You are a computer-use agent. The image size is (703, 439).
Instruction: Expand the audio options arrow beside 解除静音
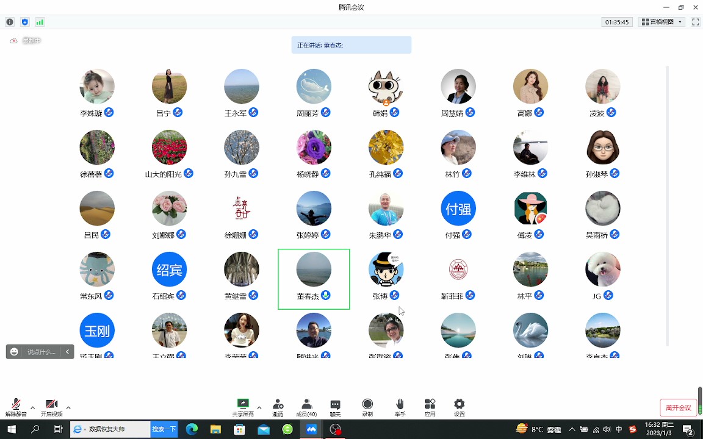pos(33,407)
